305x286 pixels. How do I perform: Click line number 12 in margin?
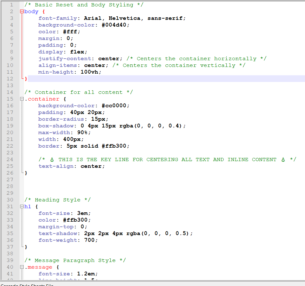coord(10,79)
